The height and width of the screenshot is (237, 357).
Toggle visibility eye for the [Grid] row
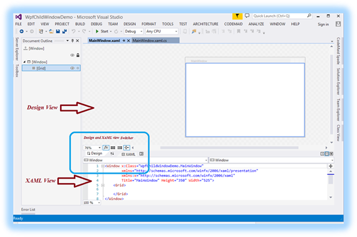point(72,68)
